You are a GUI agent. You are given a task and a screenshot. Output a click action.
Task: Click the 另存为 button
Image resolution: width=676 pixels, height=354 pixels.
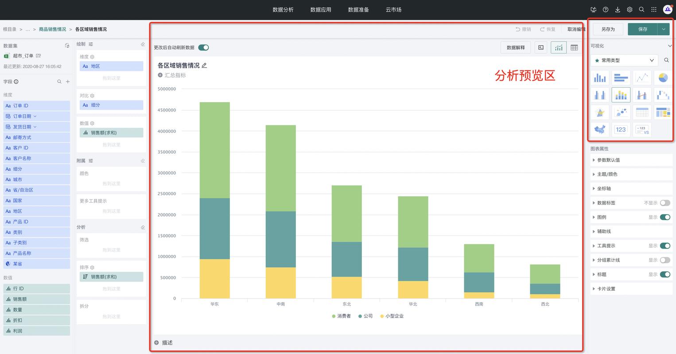coord(608,29)
